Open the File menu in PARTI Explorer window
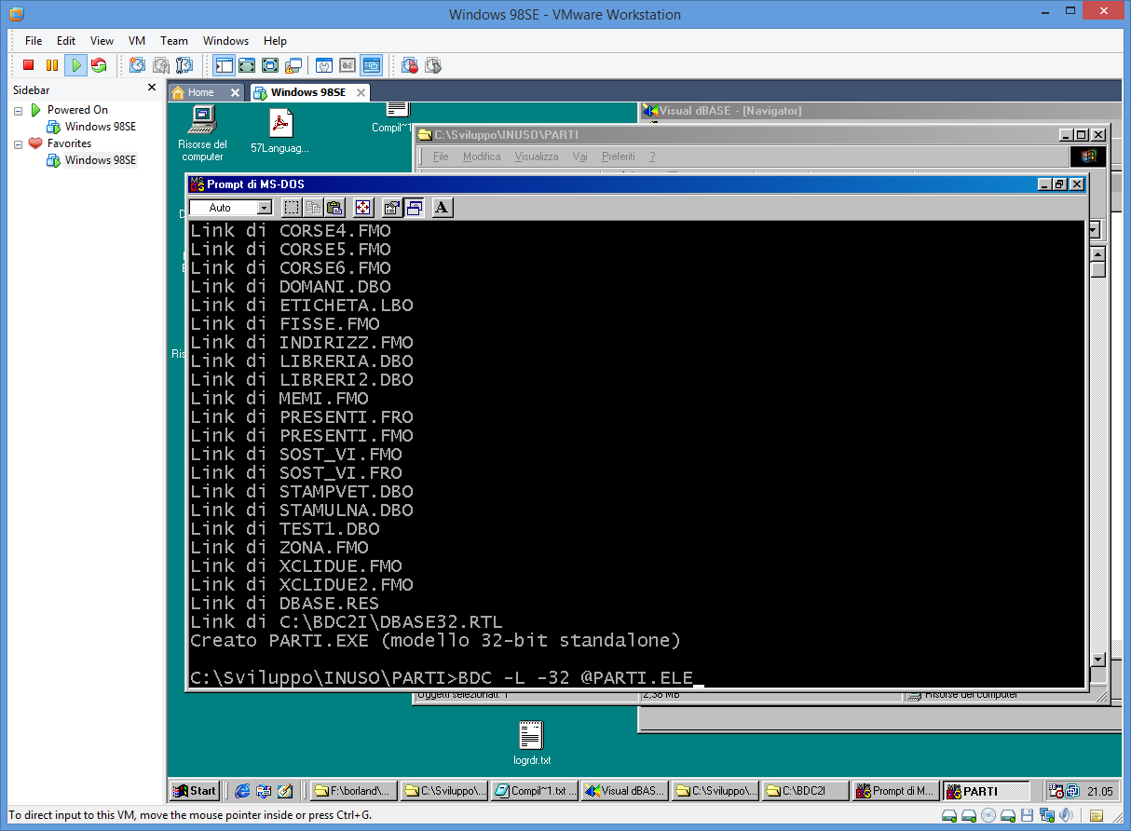Image resolution: width=1131 pixels, height=831 pixels. [x=441, y=157]
